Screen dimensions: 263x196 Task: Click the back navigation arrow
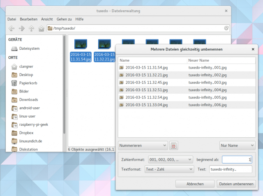pos(12,28)
